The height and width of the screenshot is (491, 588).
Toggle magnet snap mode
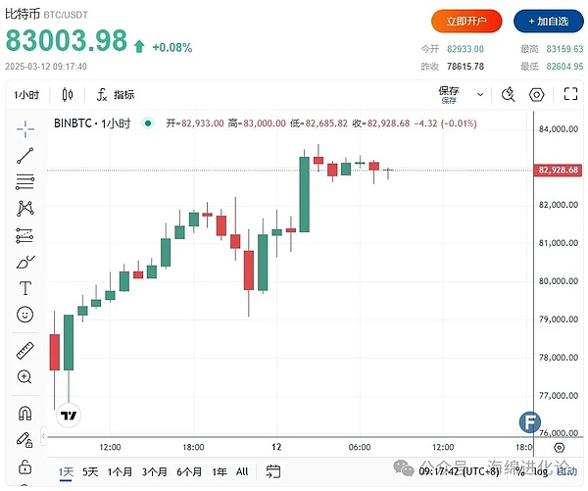pos(25,413)
